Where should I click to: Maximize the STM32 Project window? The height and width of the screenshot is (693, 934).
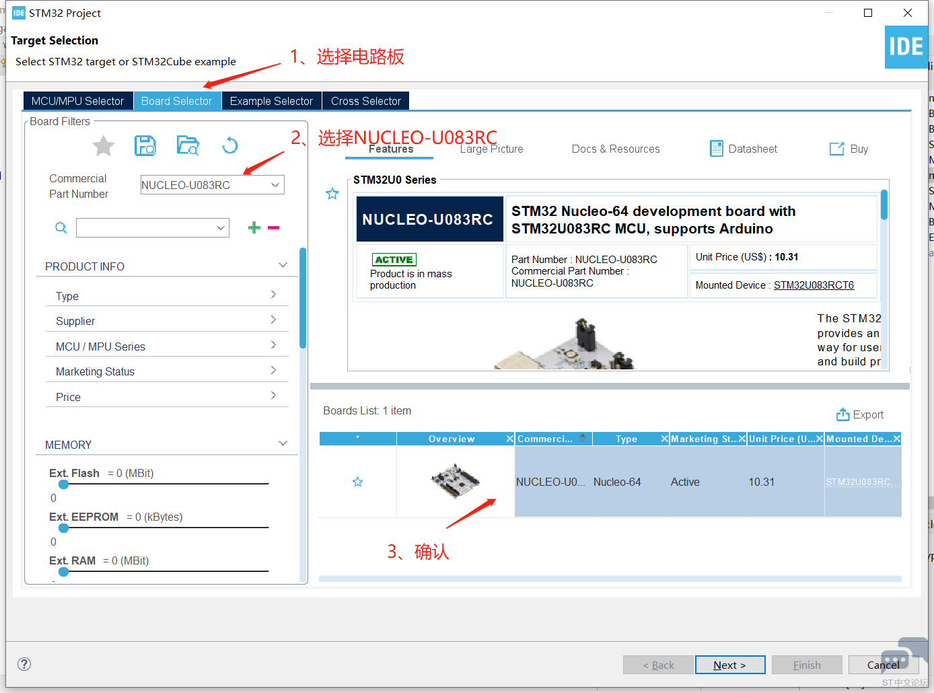click(868, 13)
